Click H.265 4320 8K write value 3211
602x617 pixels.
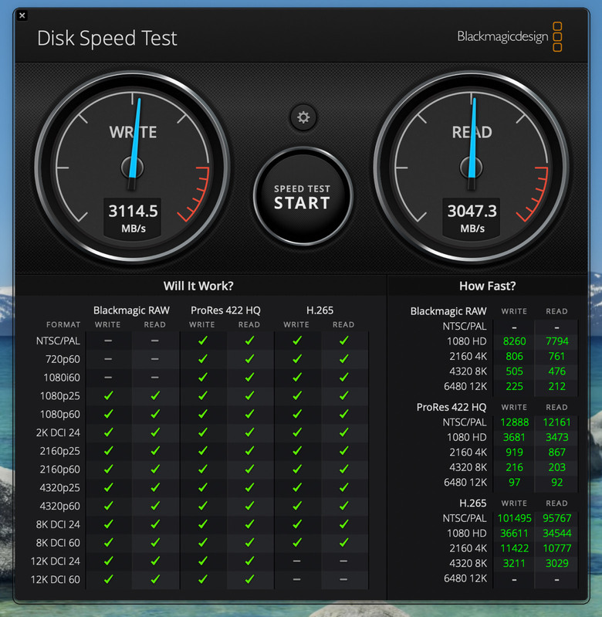514,563
